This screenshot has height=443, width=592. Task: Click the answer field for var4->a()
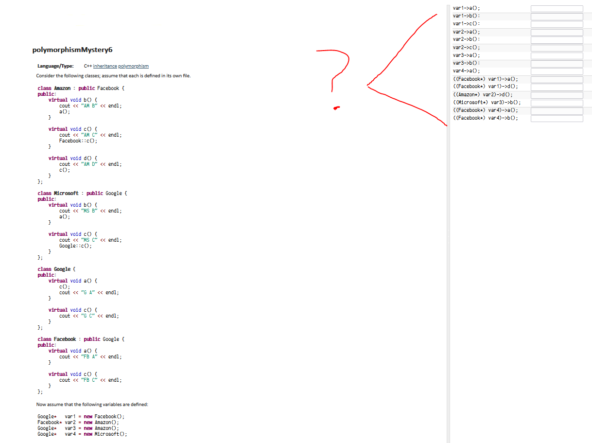pos(557,71)
